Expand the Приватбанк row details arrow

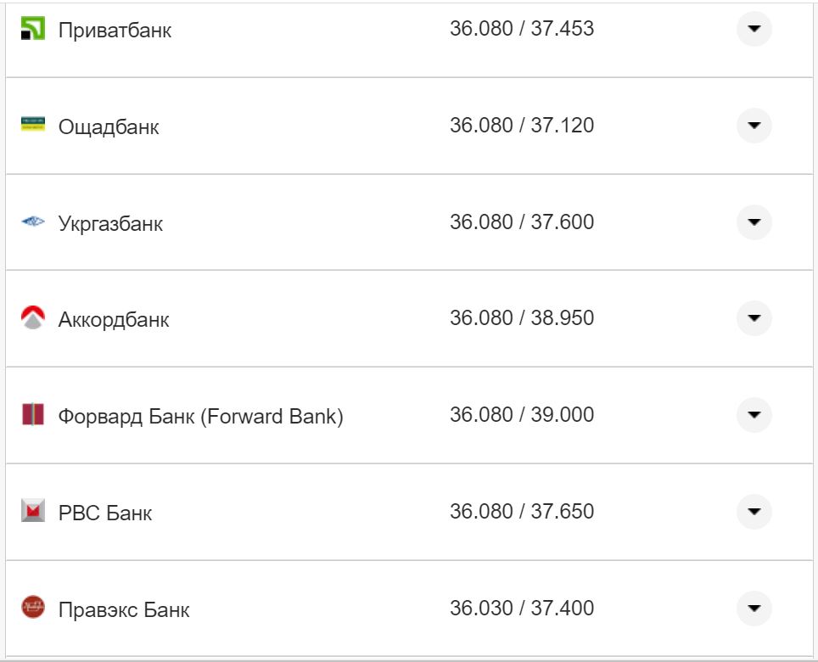click(754, 30)
